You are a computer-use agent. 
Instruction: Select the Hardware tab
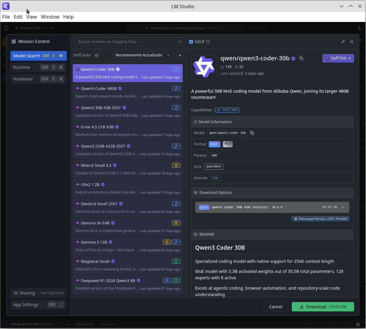38,79
